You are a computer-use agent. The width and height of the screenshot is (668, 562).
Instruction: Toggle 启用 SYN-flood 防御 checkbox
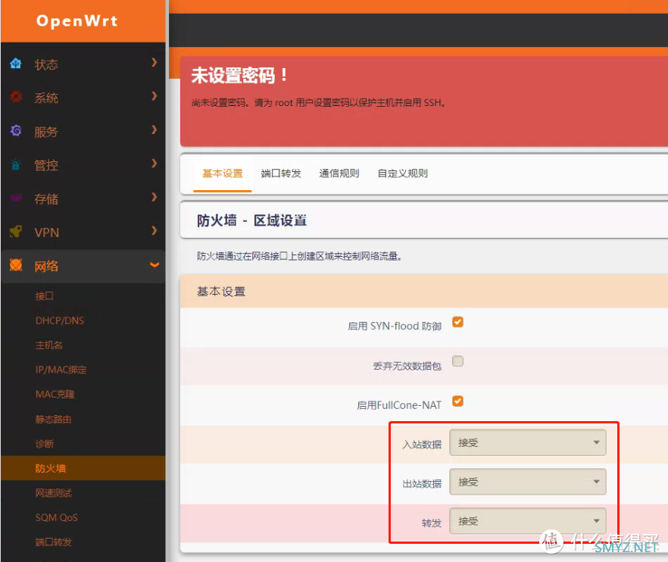[458, 322]
